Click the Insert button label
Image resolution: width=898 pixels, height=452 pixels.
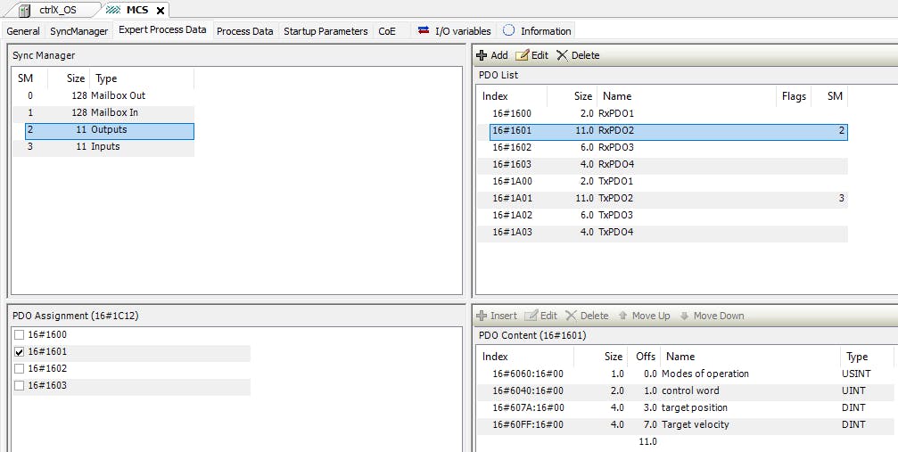[504, 316]
